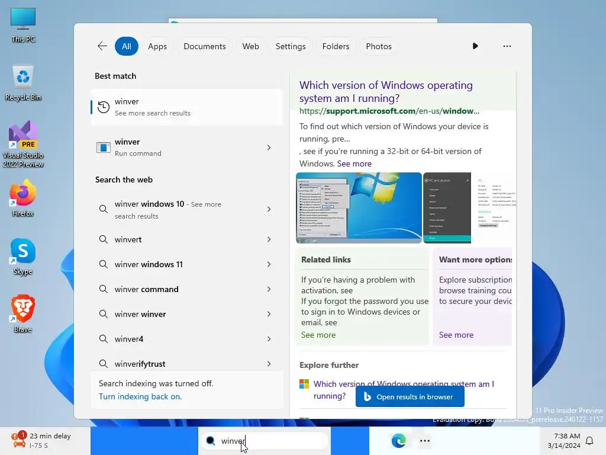This screenshot has height=455, width=606.
Task: Select the Visual Studio 2022 Preview shortcut
Action: point(23,144)
